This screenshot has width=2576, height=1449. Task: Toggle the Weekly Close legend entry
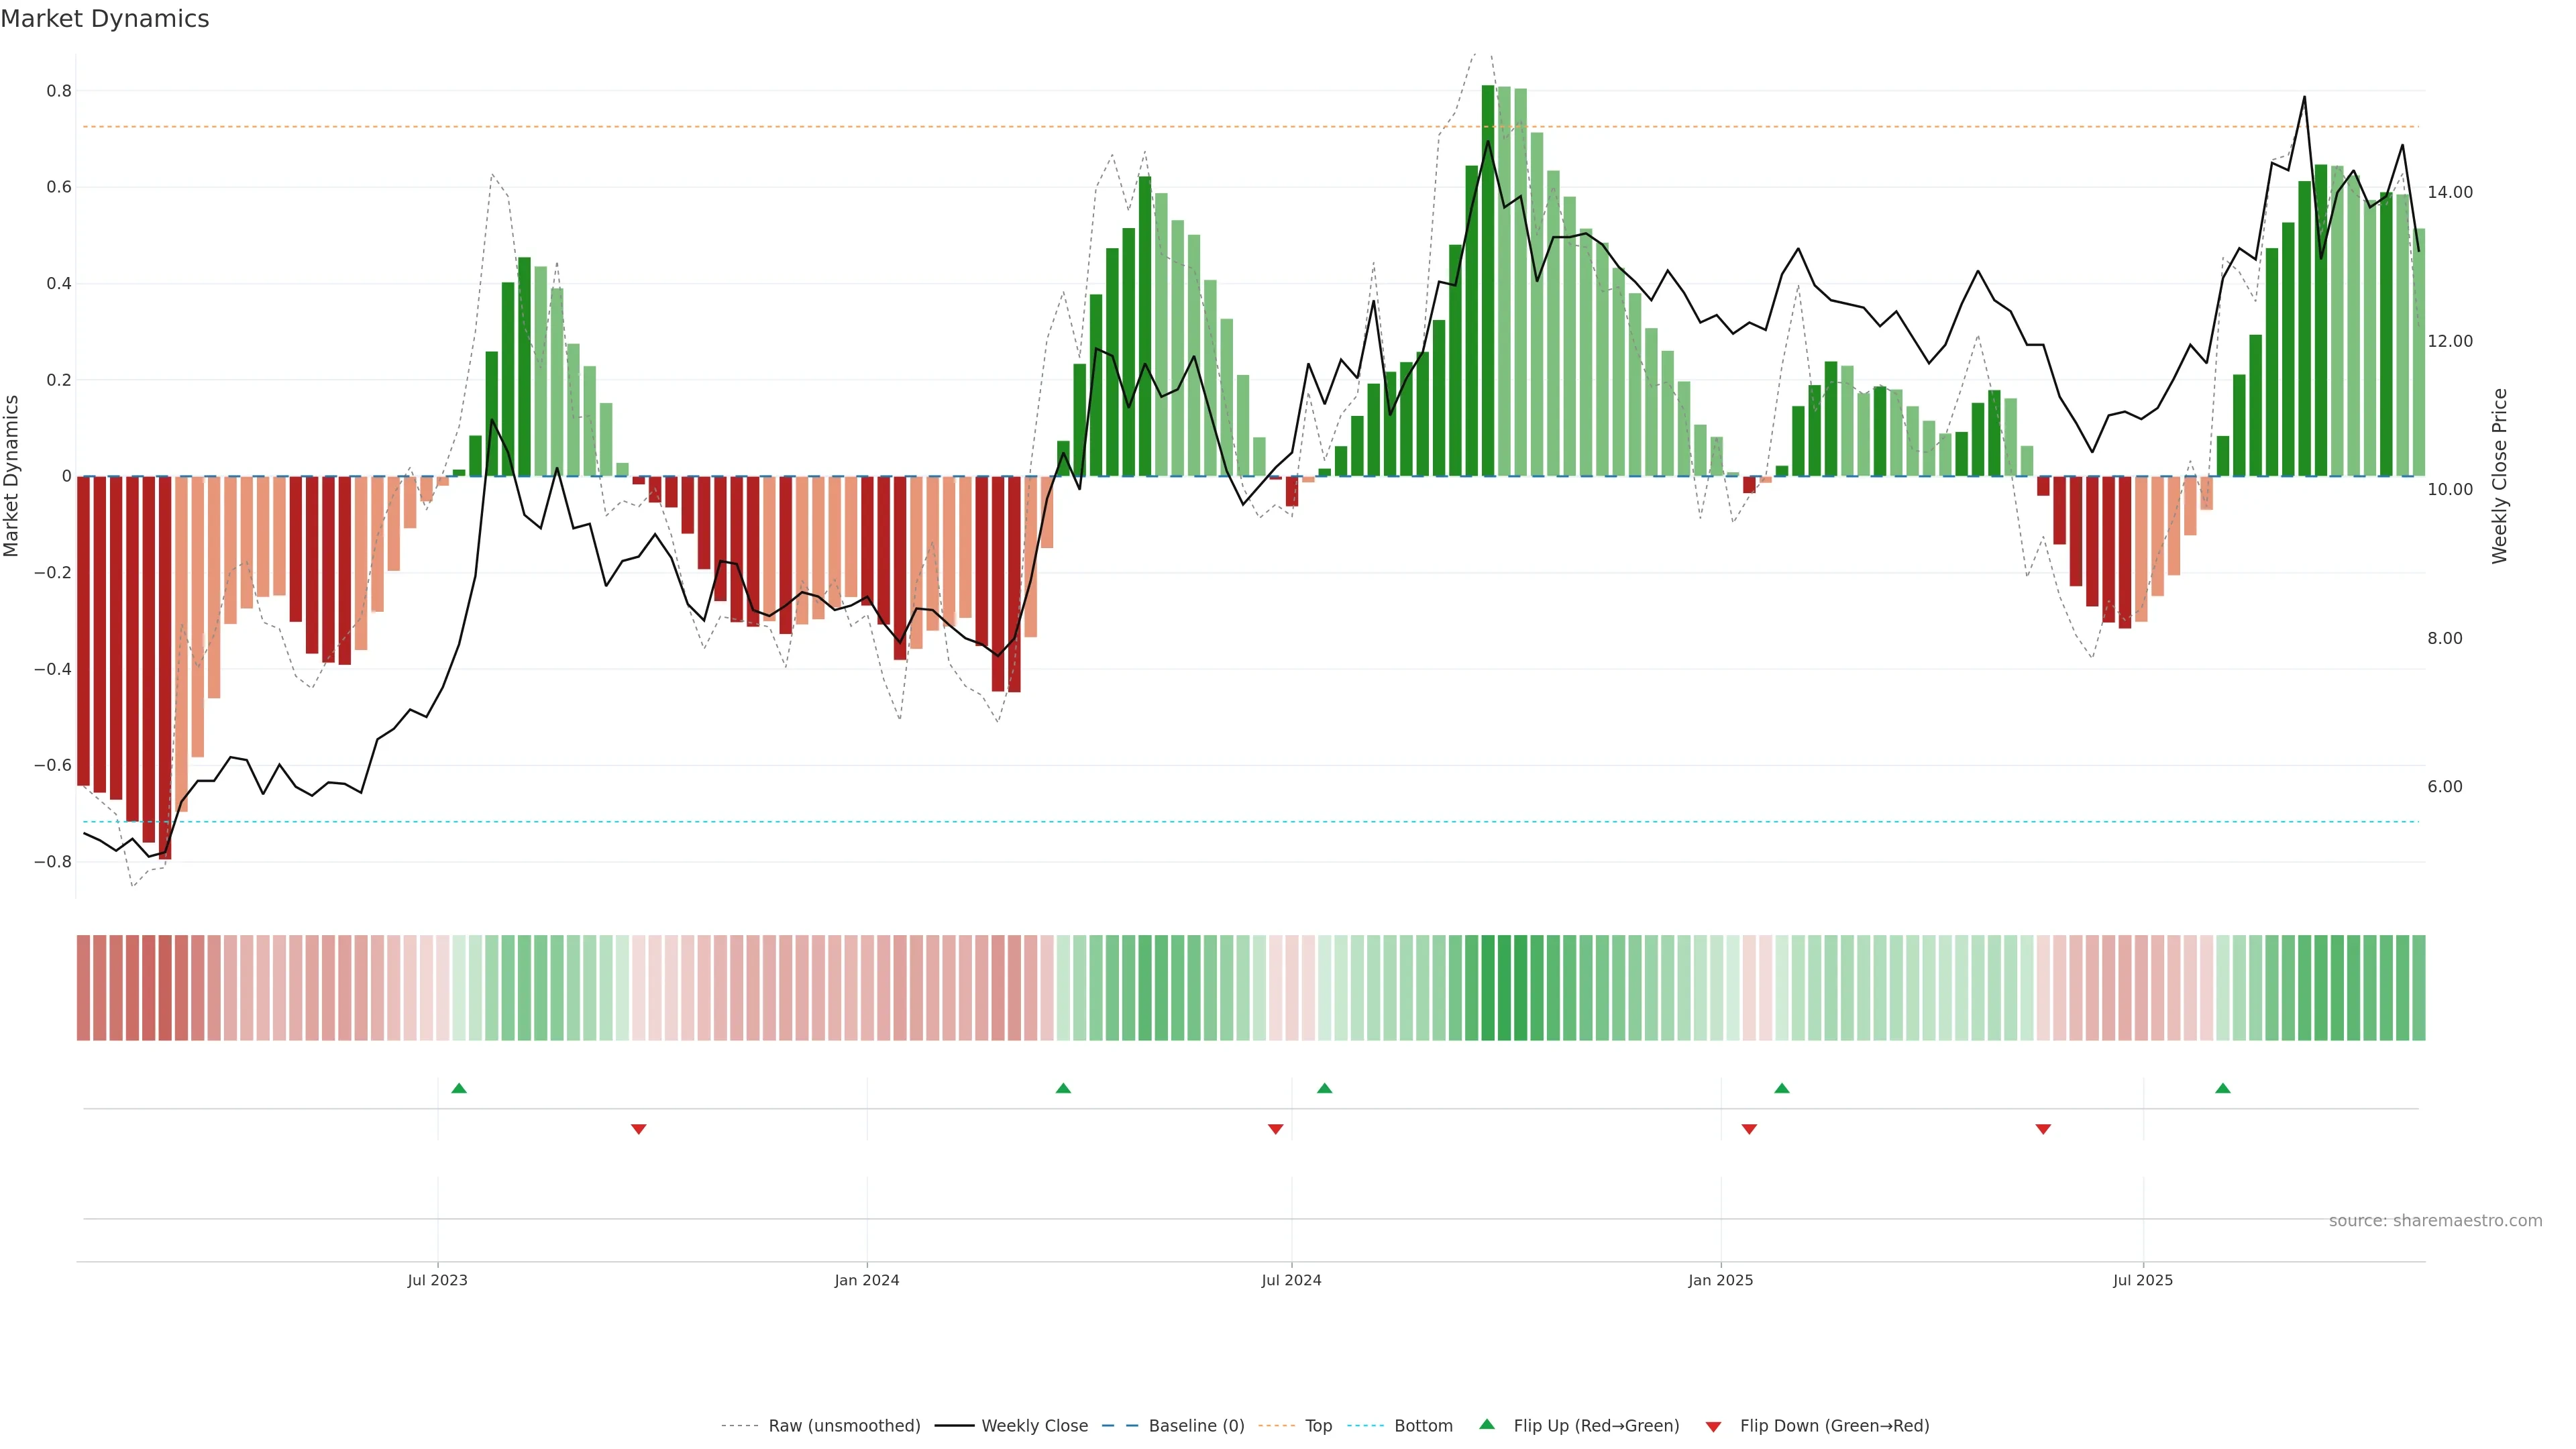click(1034, 1426)
